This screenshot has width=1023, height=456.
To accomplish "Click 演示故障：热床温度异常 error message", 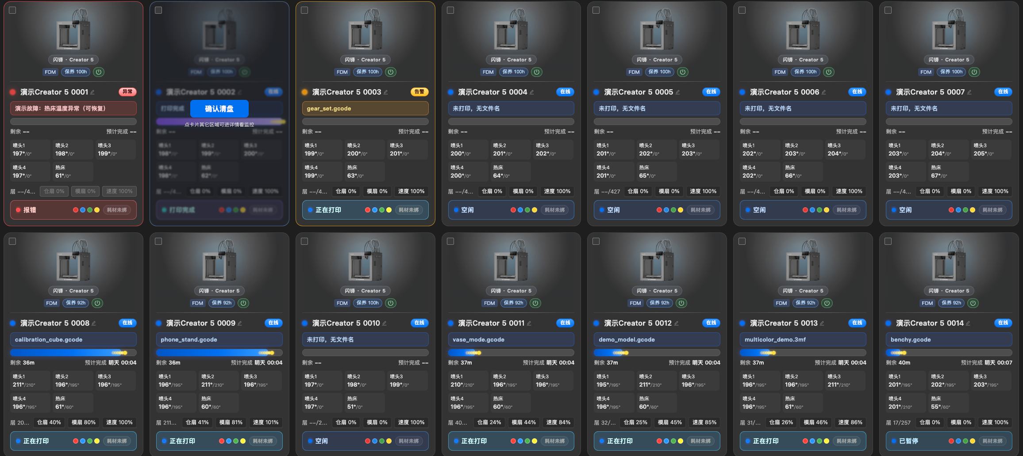I will pos(73,109).
